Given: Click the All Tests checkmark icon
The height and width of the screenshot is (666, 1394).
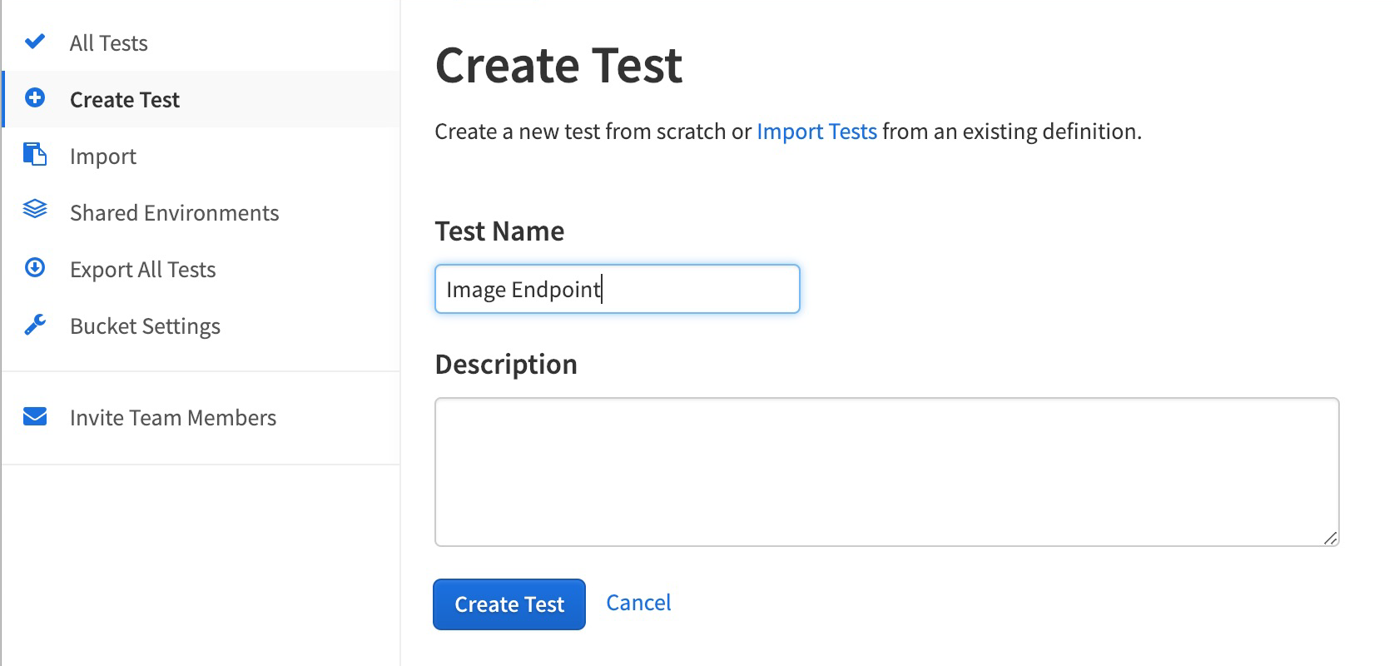Looking at the screenshot, I should (x=35, y=42).
